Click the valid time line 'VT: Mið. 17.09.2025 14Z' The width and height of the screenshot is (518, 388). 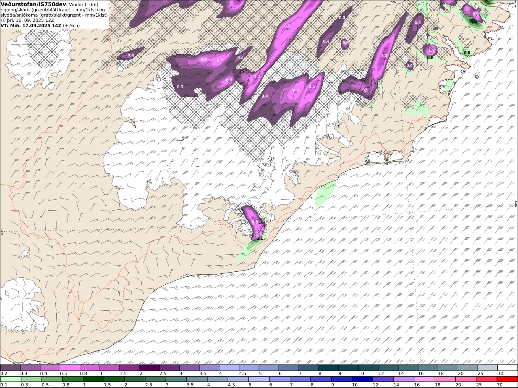point(31,25)
